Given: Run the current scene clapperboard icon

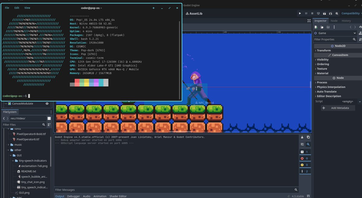Looking at the screenshot, I should click(324, 13).
